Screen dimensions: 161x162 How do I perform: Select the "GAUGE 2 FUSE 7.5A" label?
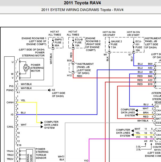tap(116, 45)
